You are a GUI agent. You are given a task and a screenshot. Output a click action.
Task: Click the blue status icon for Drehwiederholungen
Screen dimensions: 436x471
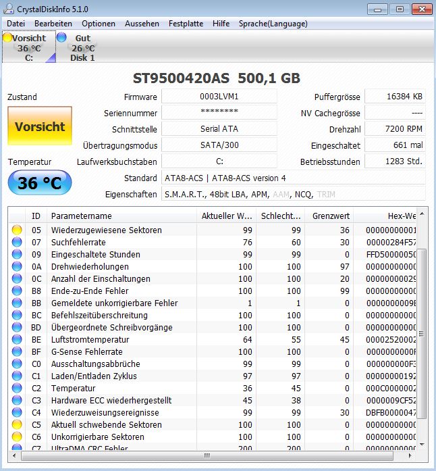(17, 266)
